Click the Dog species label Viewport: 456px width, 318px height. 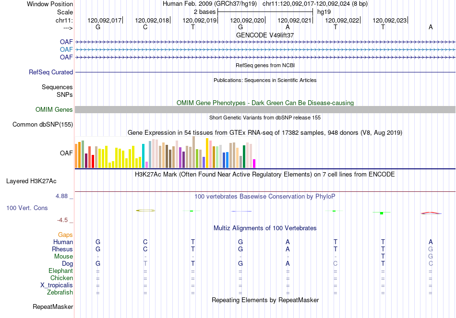(68, 264)
